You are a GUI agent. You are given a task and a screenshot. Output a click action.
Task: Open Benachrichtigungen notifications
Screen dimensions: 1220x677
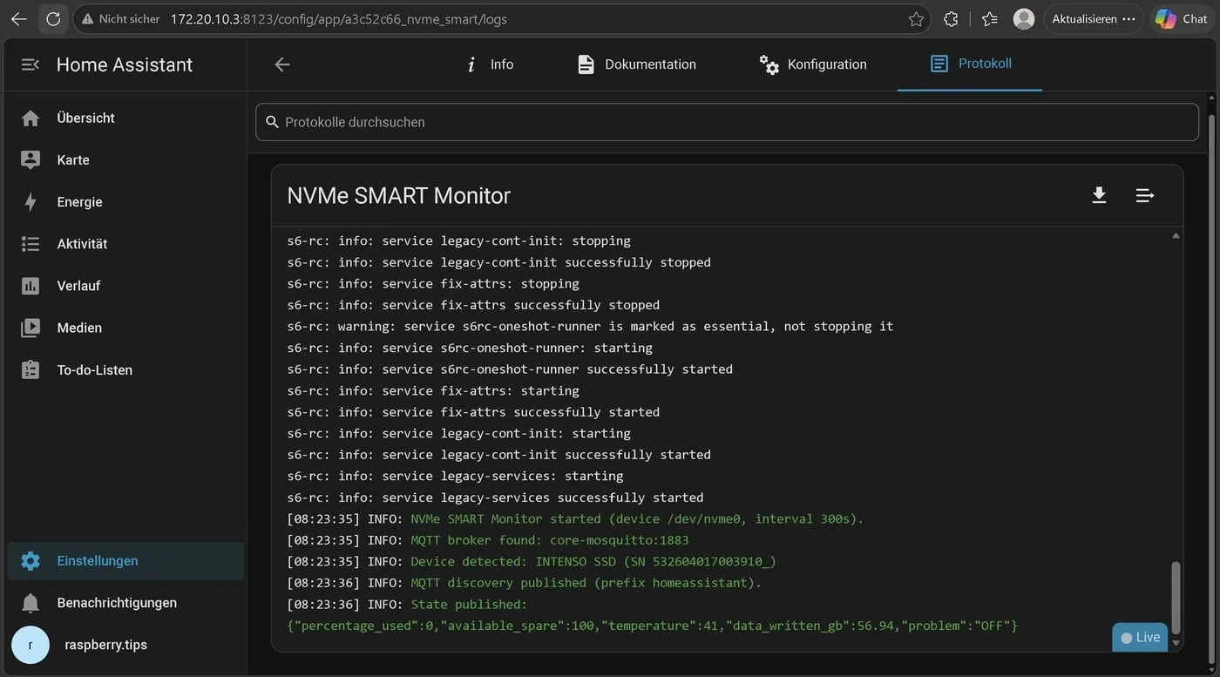(124, 603)
